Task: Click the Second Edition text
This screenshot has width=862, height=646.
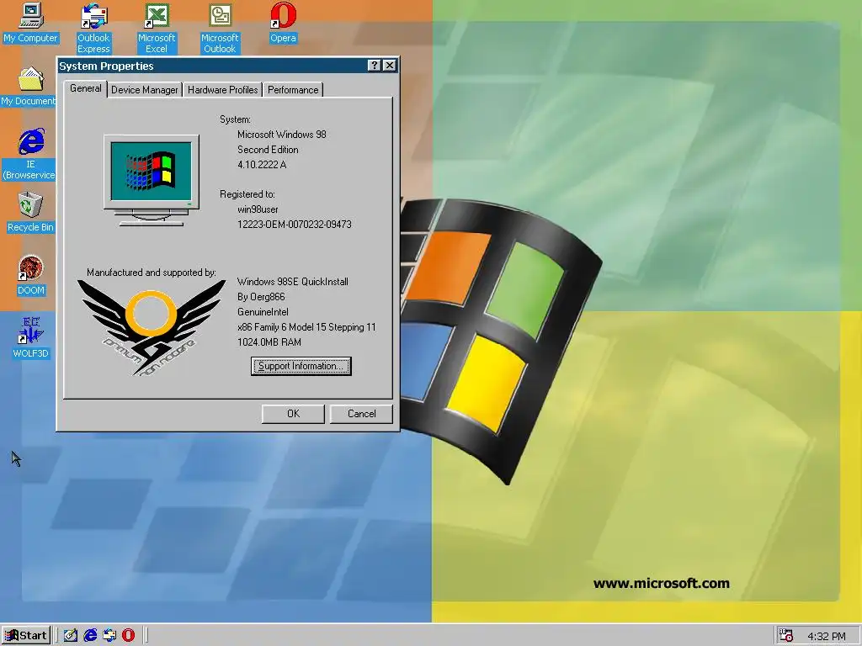Action: click(x=268, y=150)
